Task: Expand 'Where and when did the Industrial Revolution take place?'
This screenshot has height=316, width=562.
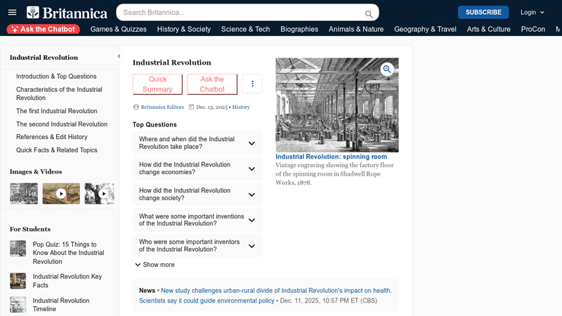Action: pyautogui.click(x=197, y=143)
